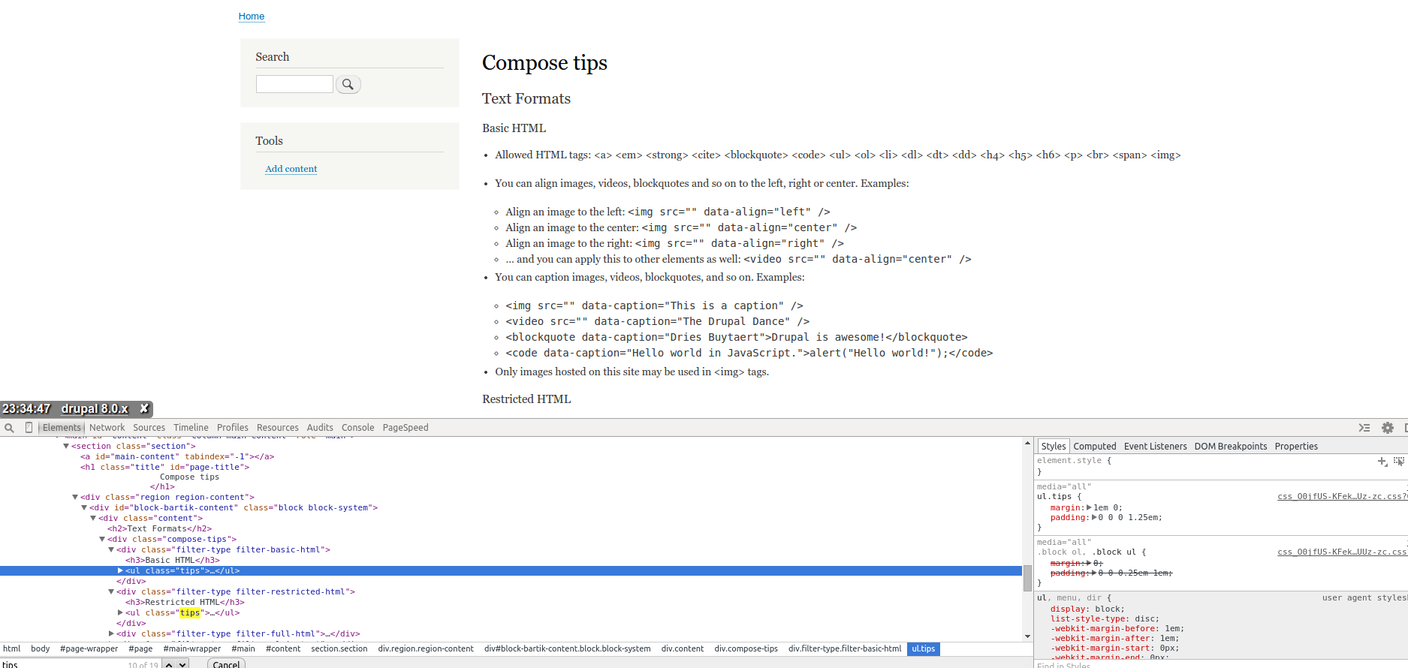Toggle element state icon in Styles pane
The image size is (1408, 668).
coord(1398,462)
